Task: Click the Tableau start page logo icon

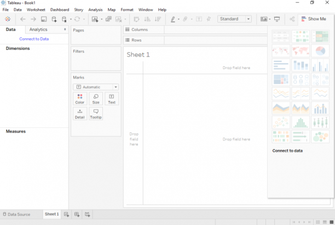Action: 8,19
